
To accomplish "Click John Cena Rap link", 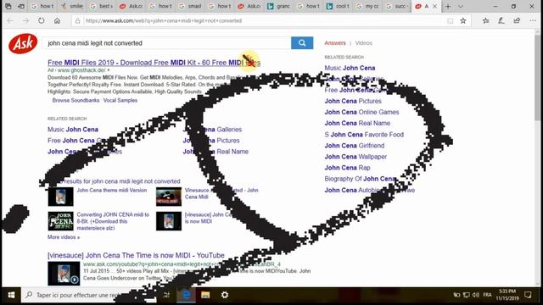I will point(347,168).
